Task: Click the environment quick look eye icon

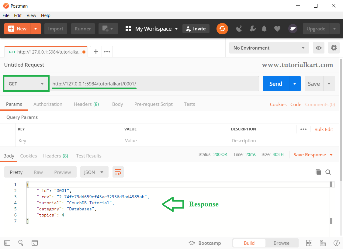Action: click(x=318, y=48)
